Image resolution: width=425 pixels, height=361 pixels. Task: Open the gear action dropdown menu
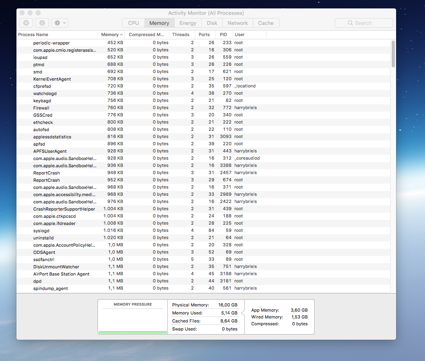[x=60, y=23]
